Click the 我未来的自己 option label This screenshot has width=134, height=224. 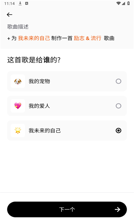45,130
